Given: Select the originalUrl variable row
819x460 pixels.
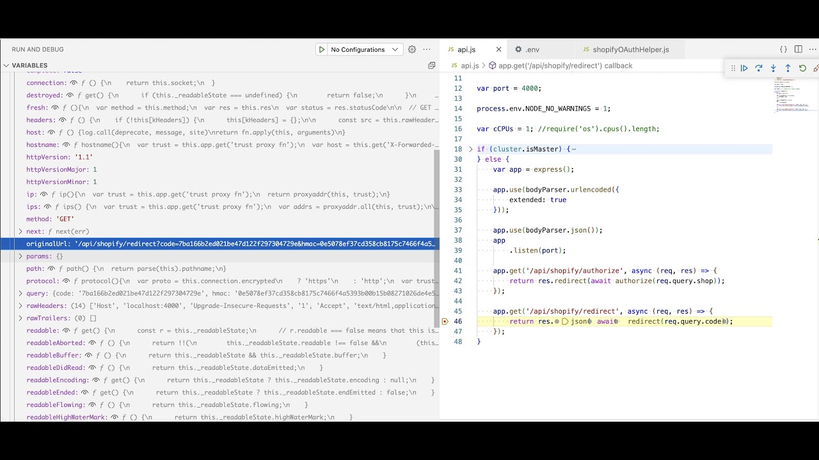Looking at the screenshot, I should tap(219, 244).
